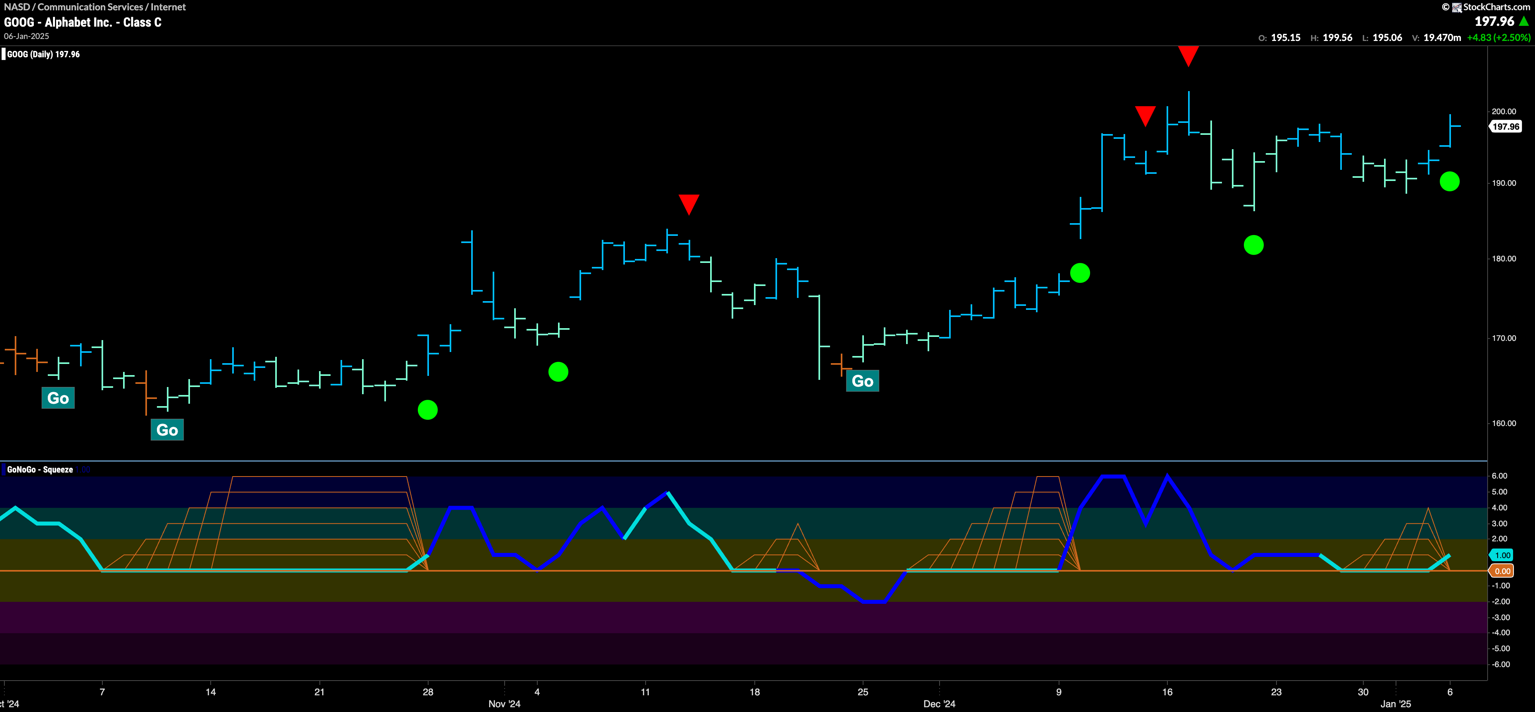Click the green circle below January 6 bar

coord(1449,181)
